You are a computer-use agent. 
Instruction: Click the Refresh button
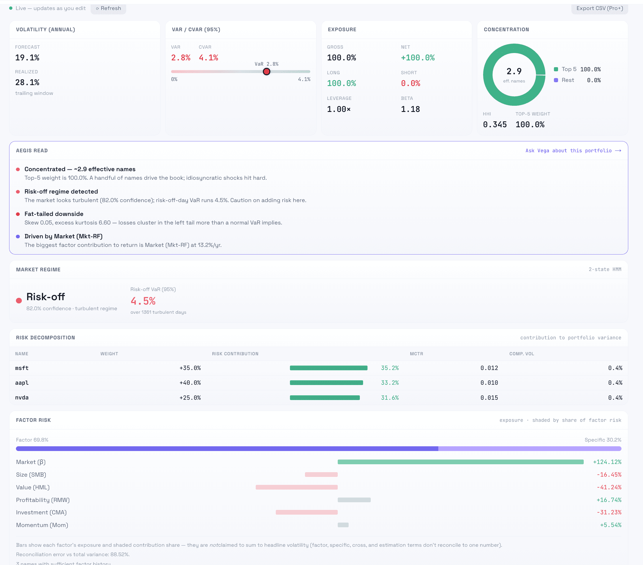click(x=108, y=8)
